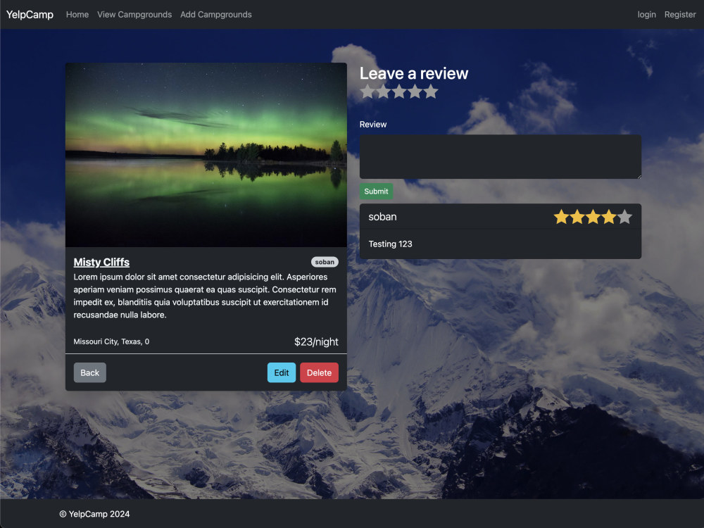The image size is (704, 528).
Task: Click the "$23/night" price
Action: click(316, 341)
